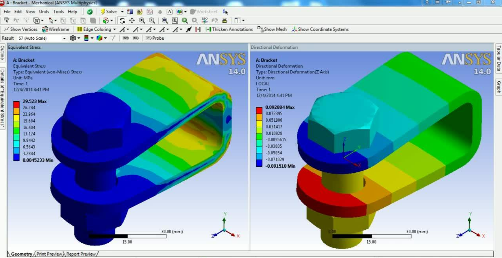Click the blue Min color in stress legend

16,157
